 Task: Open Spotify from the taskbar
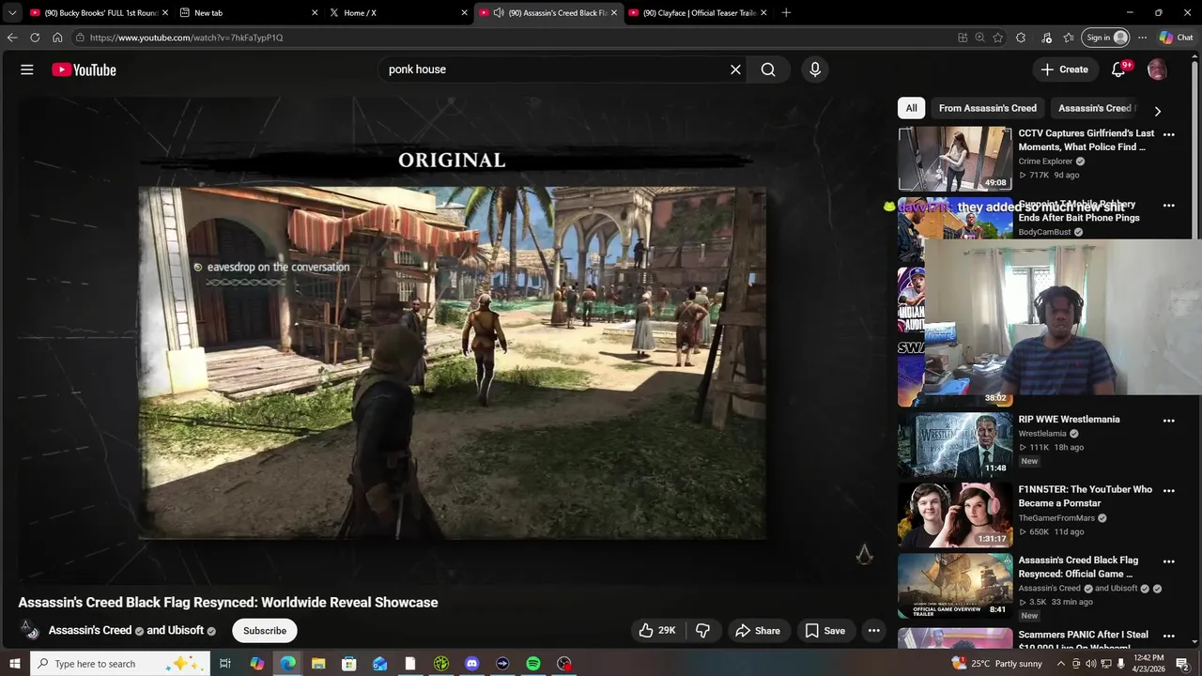pyautogui.click(x=533, y=664)
